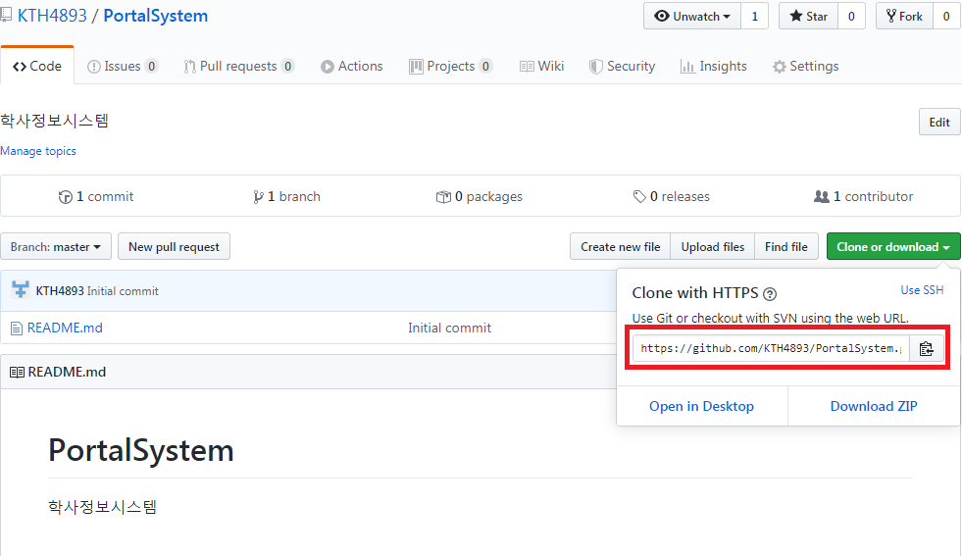Screen dimensions: 962x556
Task: Click the Initial commit message in README.md row
Action: coord(450,329)
